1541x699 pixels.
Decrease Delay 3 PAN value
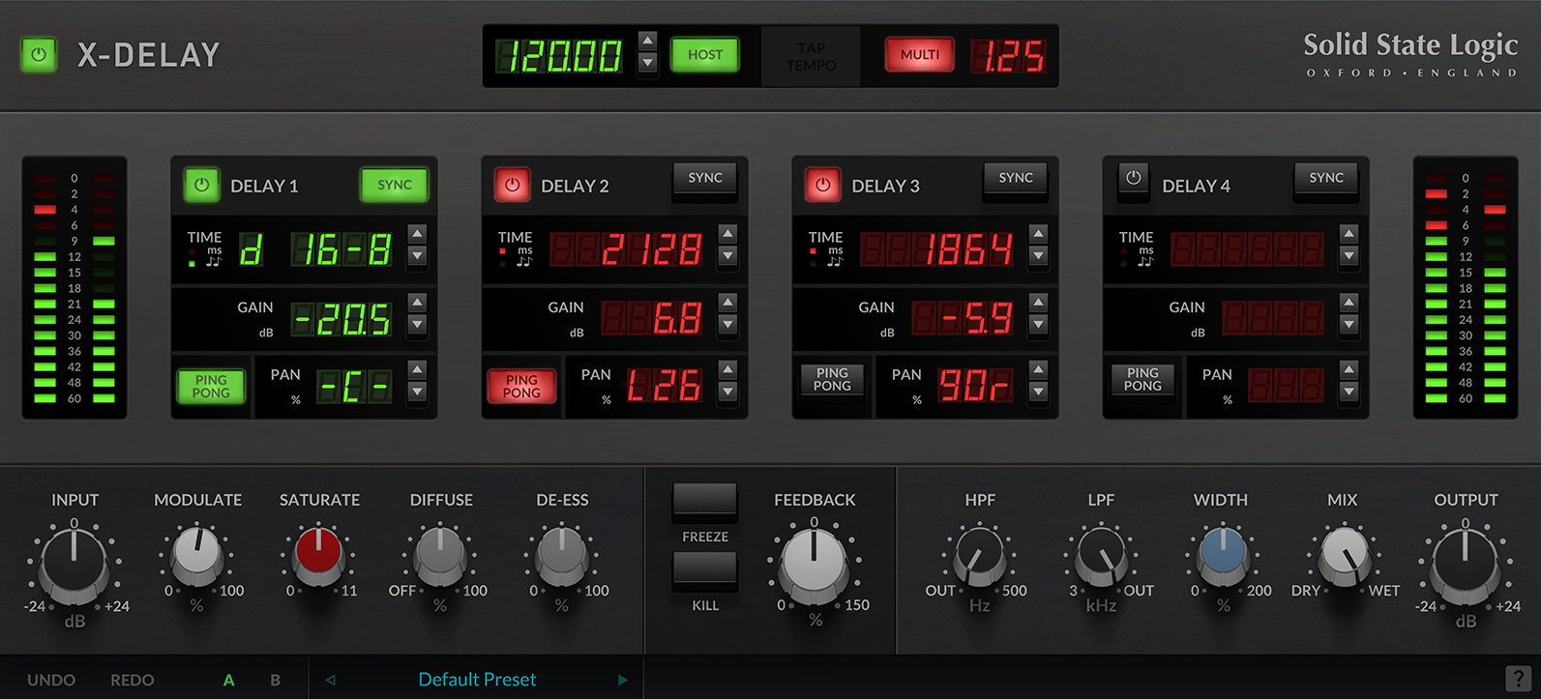tap(1038, 392)
